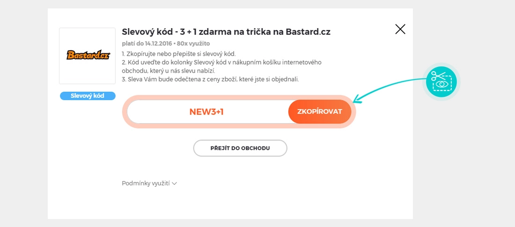Go to shop via PŘEJÍT DO OBCHODU

coord(240,148)
